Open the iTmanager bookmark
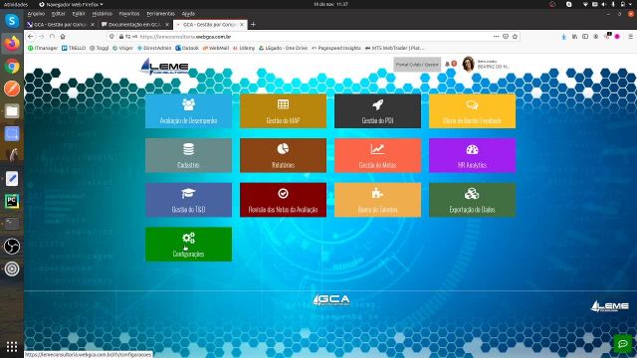637x358 pixels. pos(43,48)
